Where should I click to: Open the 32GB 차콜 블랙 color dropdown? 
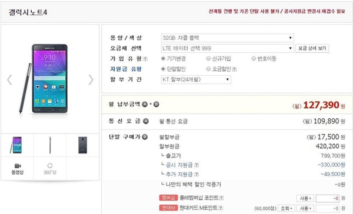[x=227, y=38]
